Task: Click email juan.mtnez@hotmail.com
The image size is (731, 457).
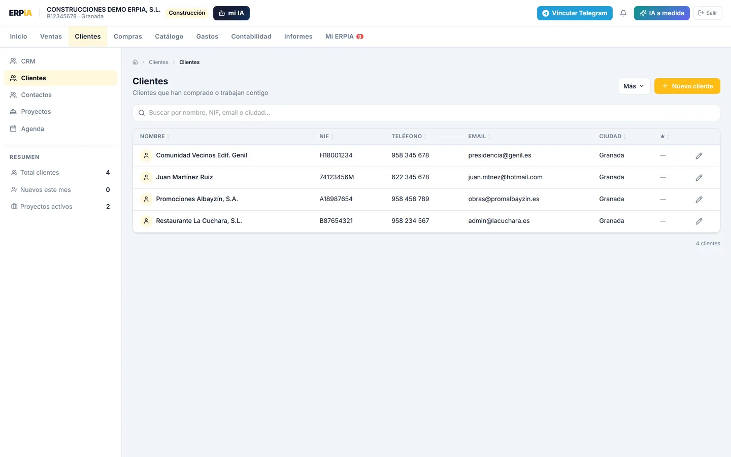Action: tap(505, 177)
